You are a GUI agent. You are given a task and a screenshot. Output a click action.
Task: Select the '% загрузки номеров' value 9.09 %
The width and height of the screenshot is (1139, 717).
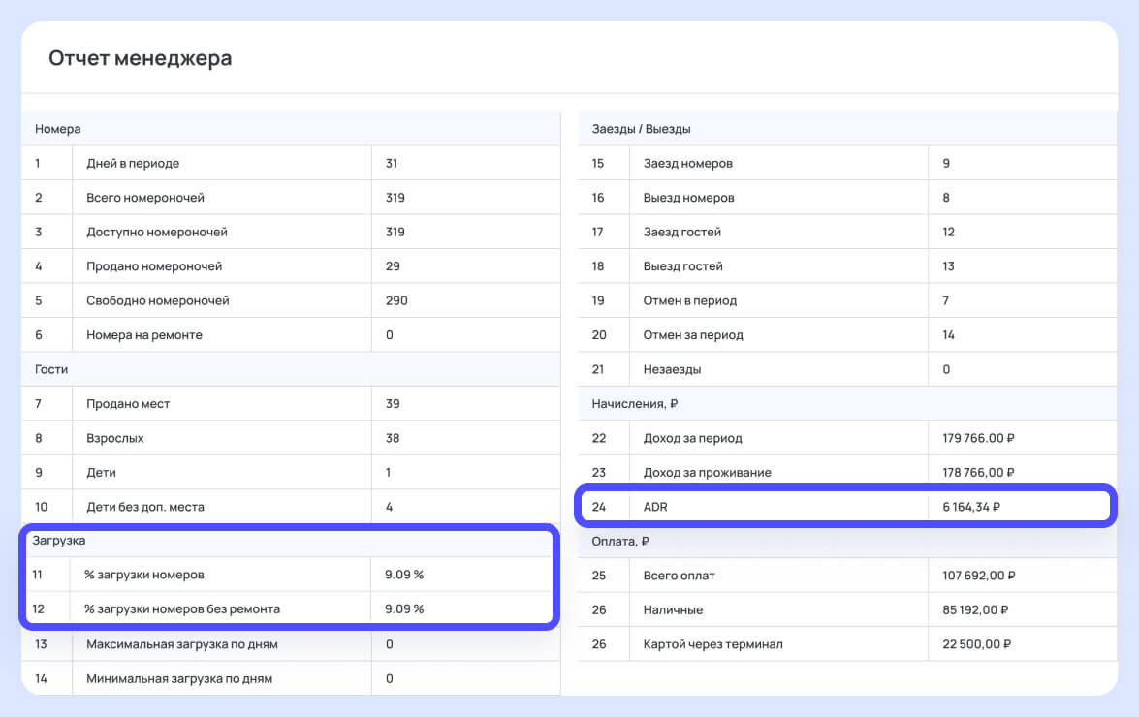click(x=404, y=575)
